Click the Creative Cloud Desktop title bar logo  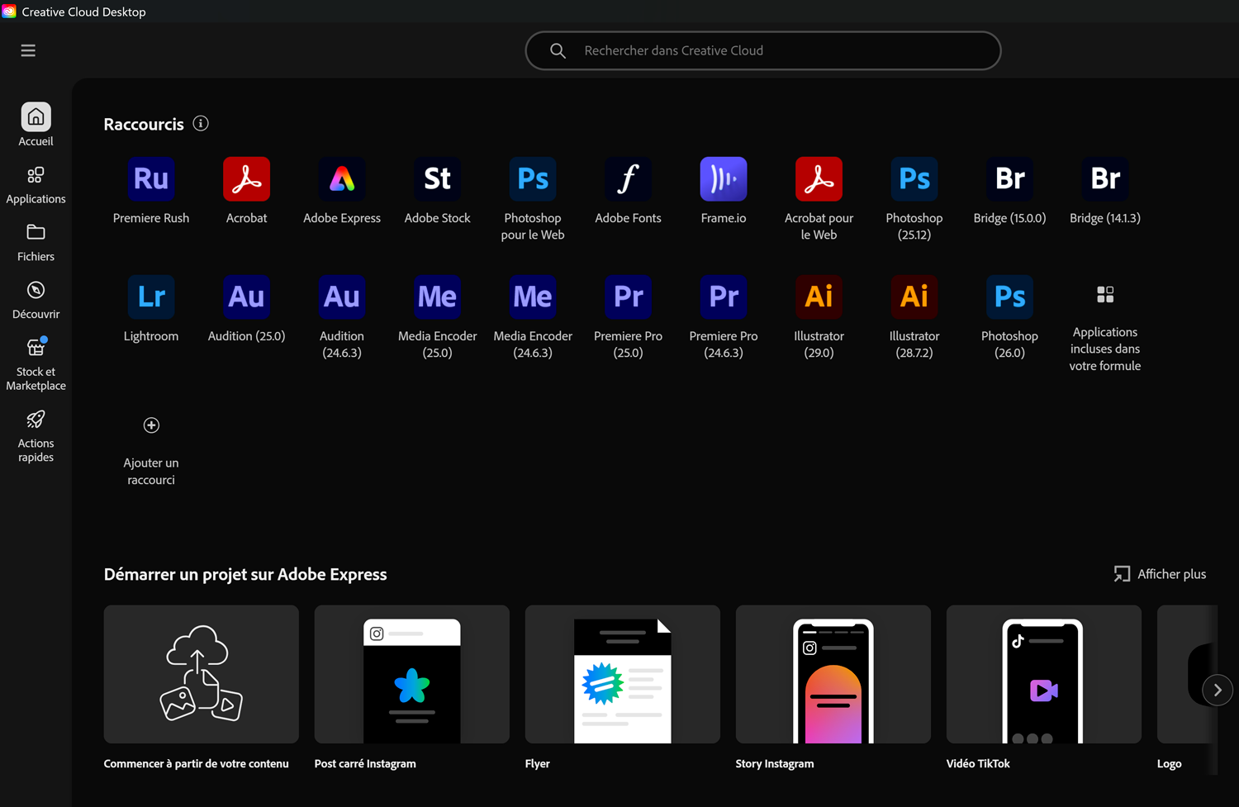tap(9, 12)
